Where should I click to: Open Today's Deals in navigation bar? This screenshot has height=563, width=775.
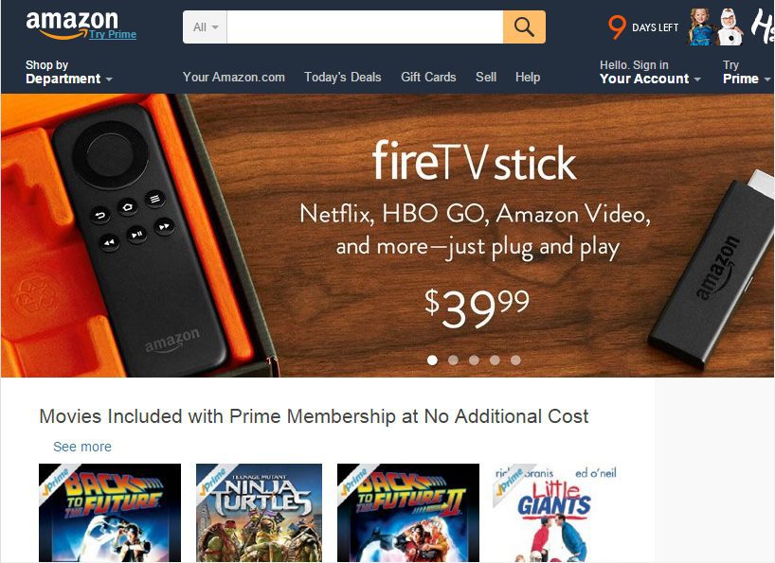(x=343, y=77)
